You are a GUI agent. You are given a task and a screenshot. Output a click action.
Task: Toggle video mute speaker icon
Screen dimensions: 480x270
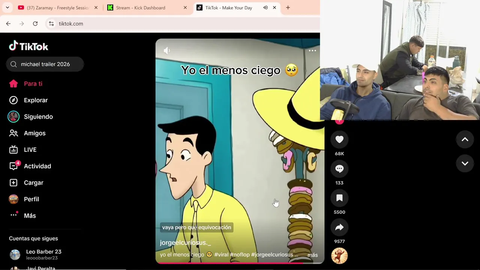click(x=167, y=51)
